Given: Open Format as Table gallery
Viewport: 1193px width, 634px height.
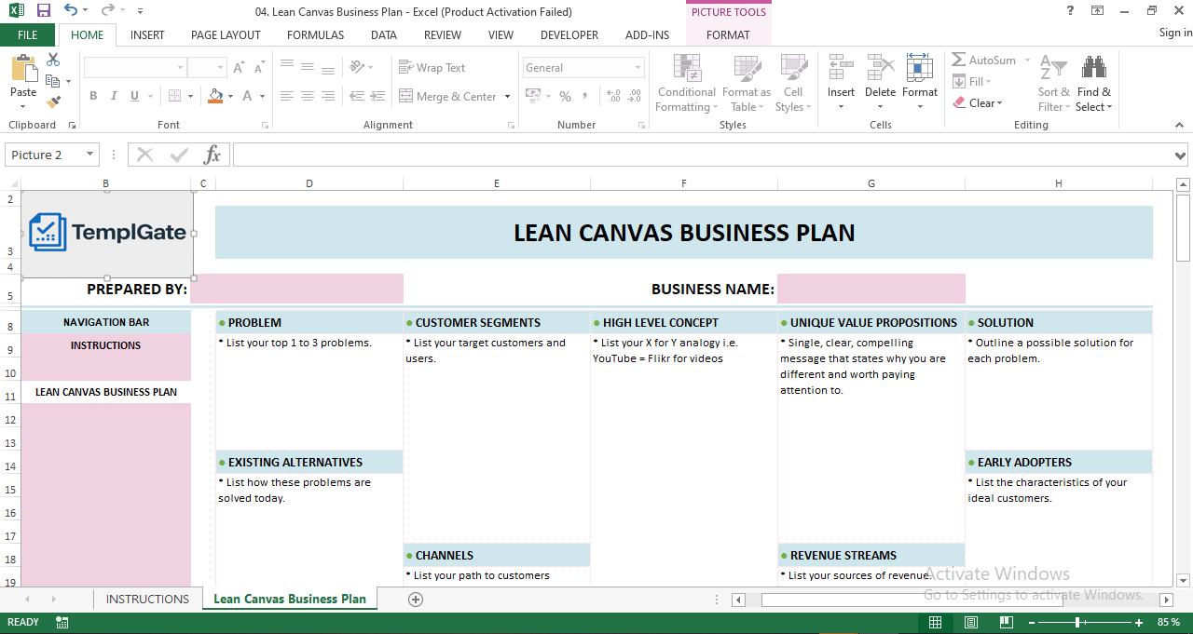Looking at the screenshot, I should (x=747, y=84).
